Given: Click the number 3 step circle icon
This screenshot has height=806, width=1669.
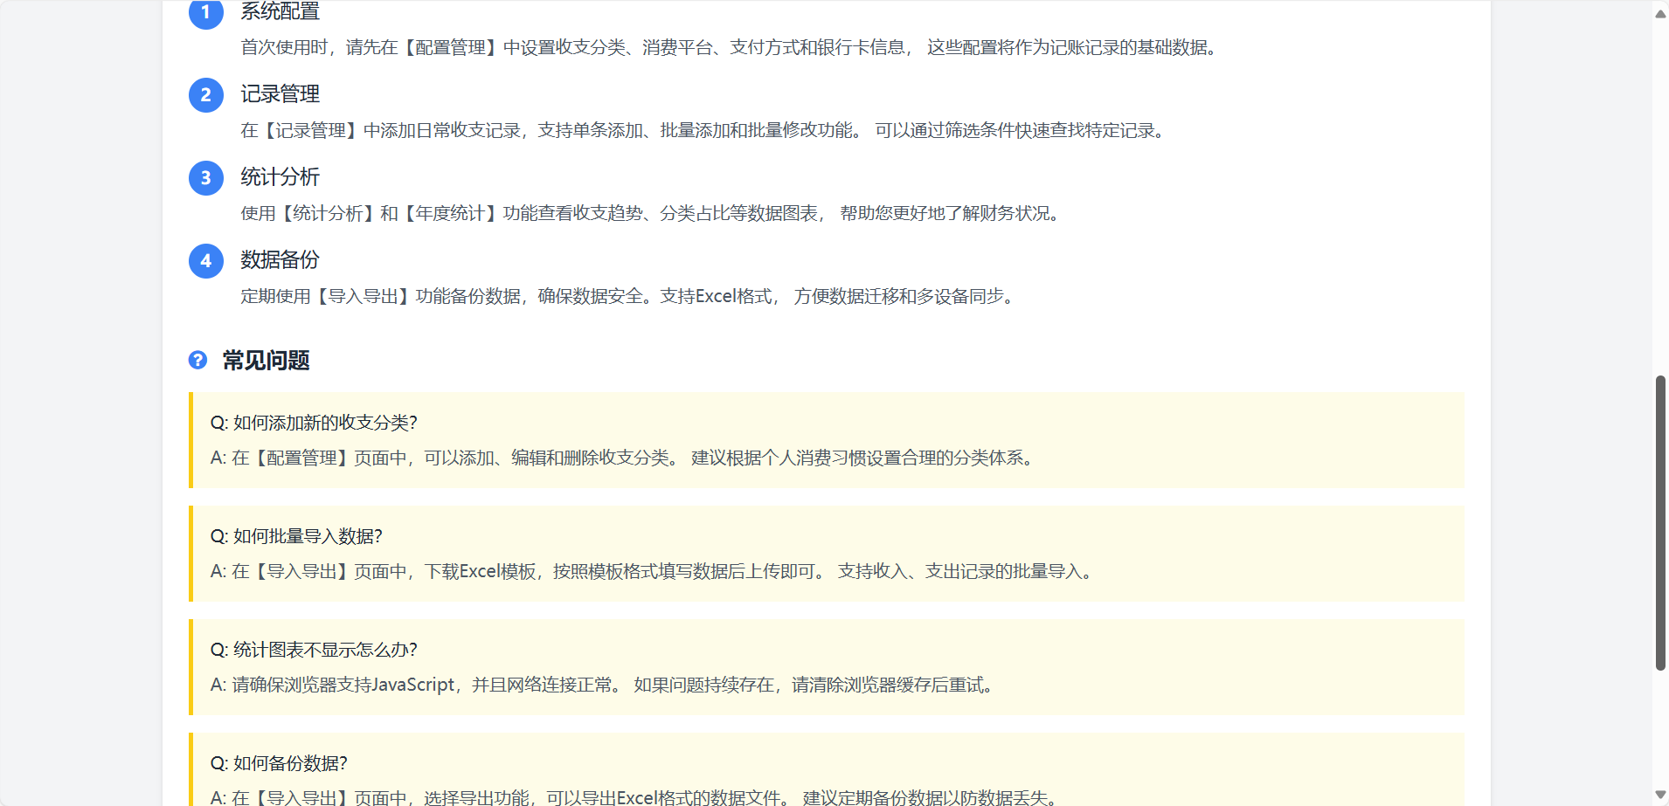Looking at the screenshot, I should (206, 178).
